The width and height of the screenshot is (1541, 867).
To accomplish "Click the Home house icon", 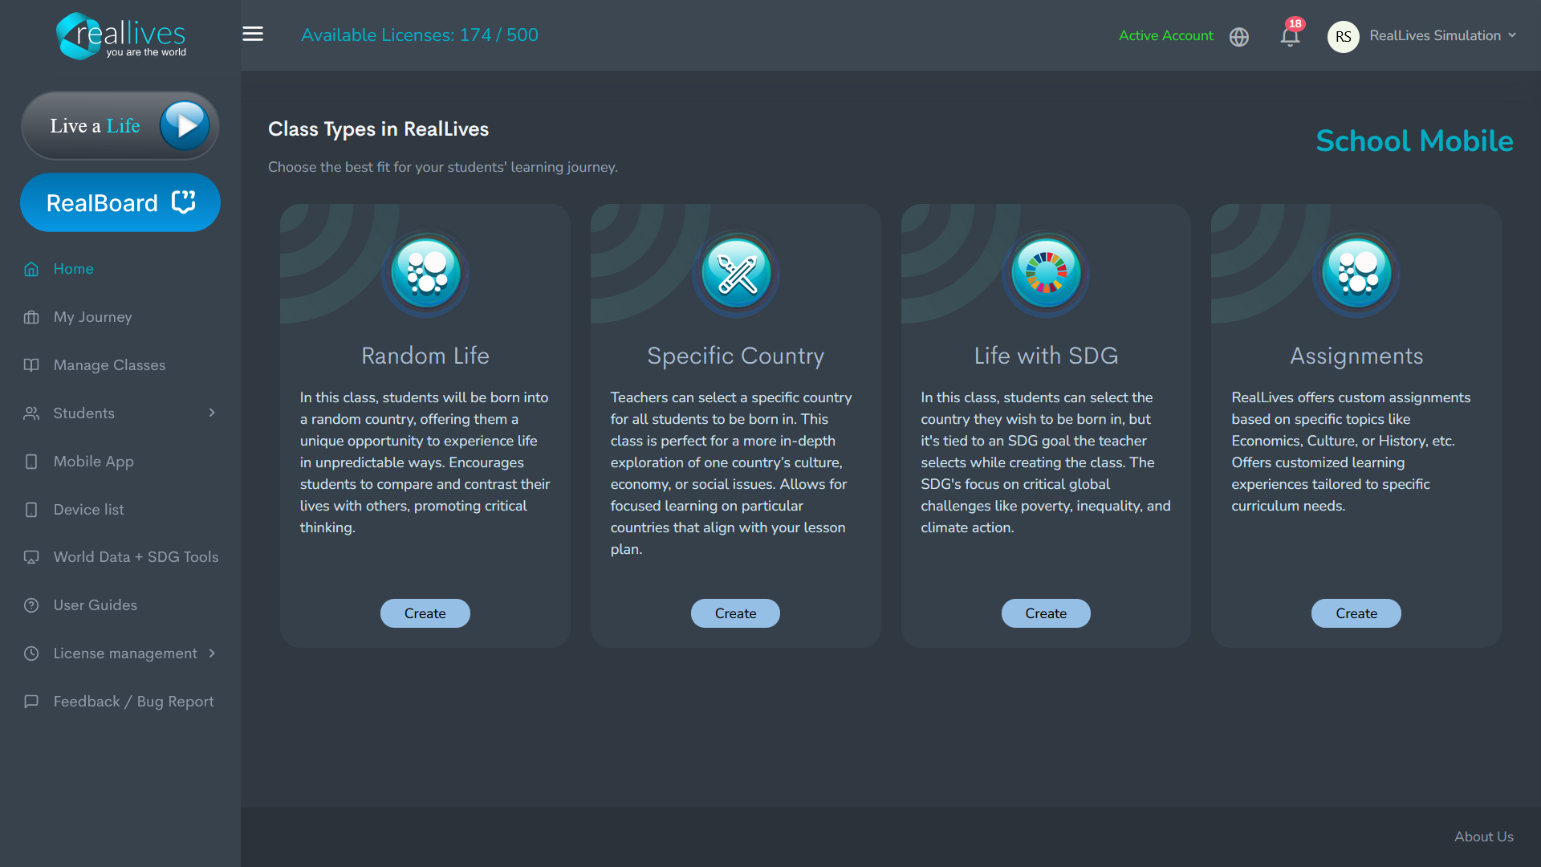I will pos(31,269).
